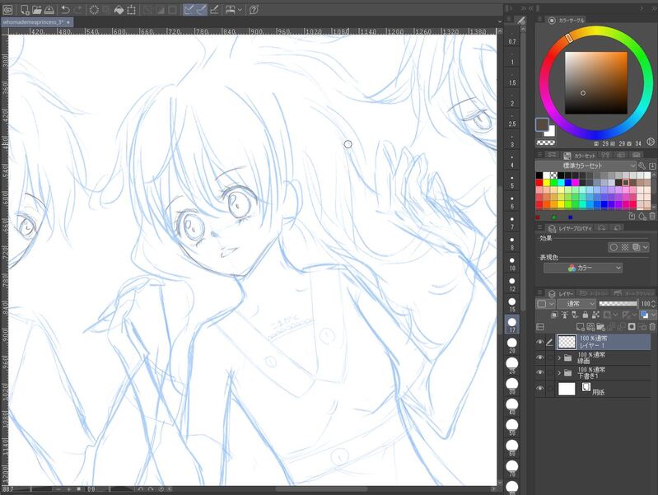658x495 pixels.
Task: Open the palette color dropdown in layers
Action: [x=545, y=304]
